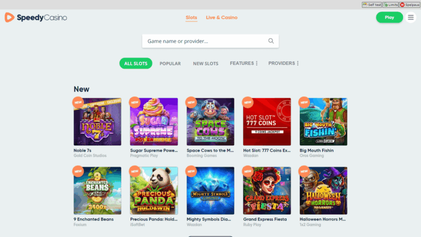
Task: Focus the game name search field
Action: click(x=210, y=41)
